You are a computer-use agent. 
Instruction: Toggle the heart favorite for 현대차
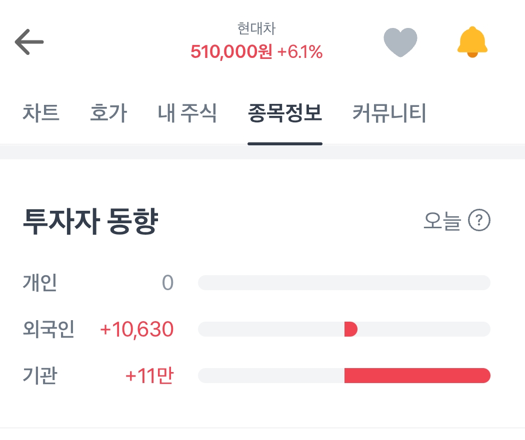click(x=400, y=42)
